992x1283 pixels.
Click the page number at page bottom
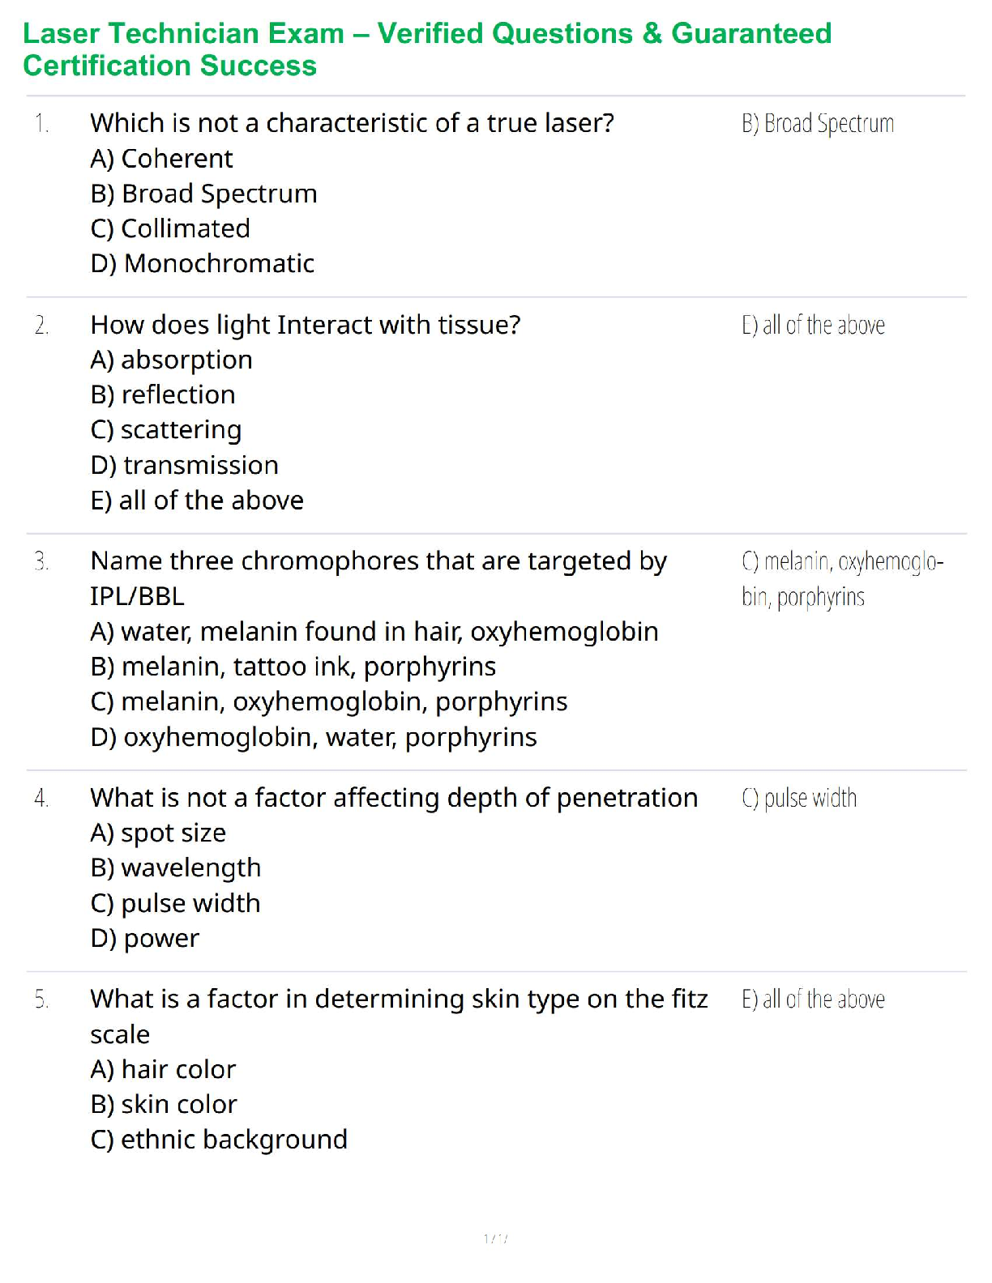(495, 1238)
